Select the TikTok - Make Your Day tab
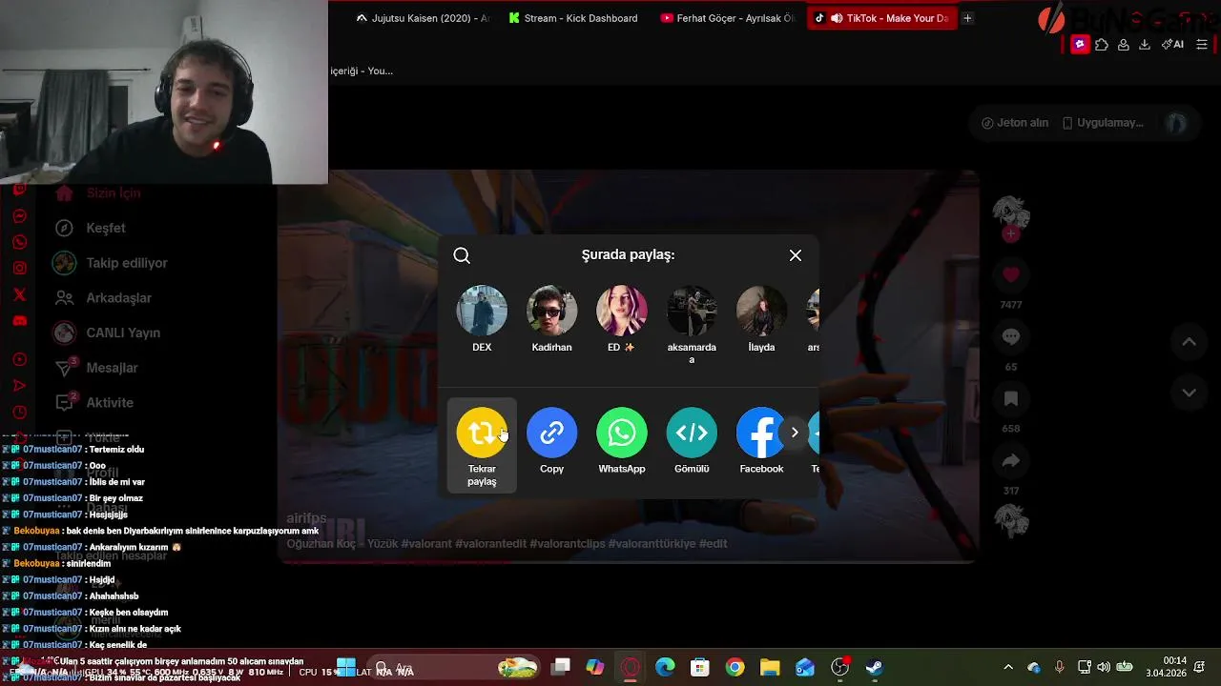Screen dimensions: 1221x686 tap(881, 18)
